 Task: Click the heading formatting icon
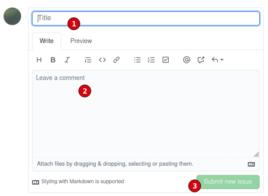tap(39, 60)
